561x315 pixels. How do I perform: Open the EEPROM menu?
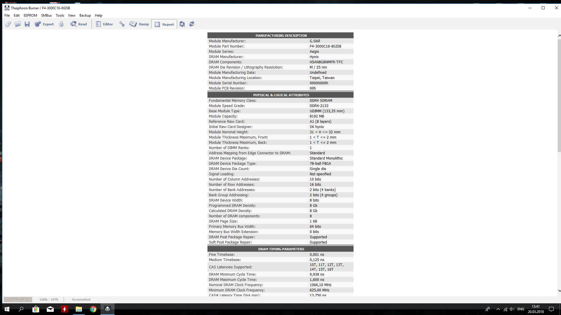30,15
